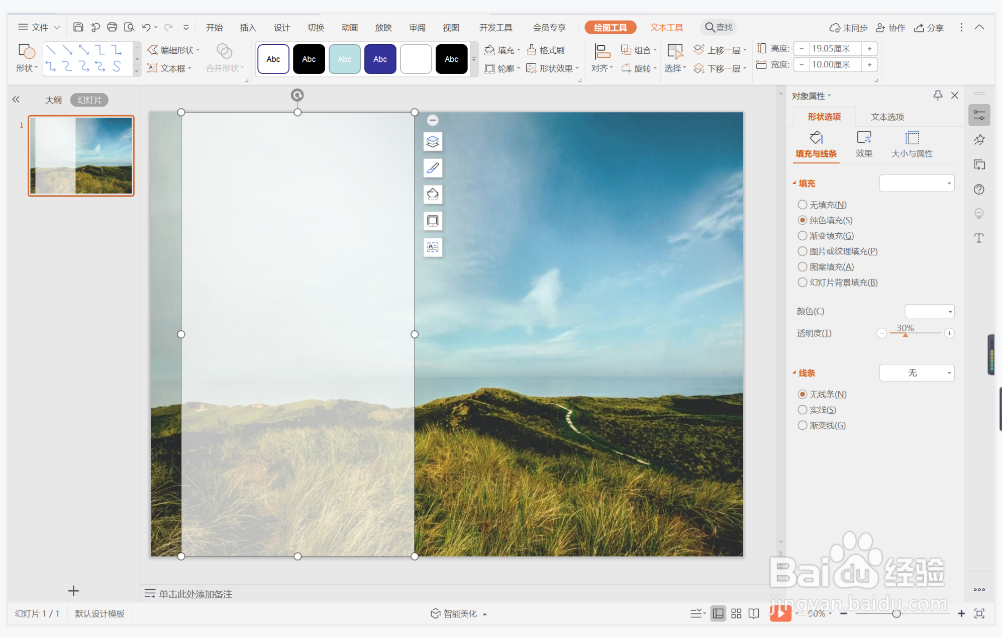Open the 设计 ribbon tab

click(281, 27)
